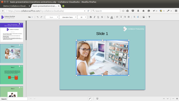This screenshot has width=179, height=101.
Task: Open the font size 18 dropdown
Action: [x=82, y=17]
